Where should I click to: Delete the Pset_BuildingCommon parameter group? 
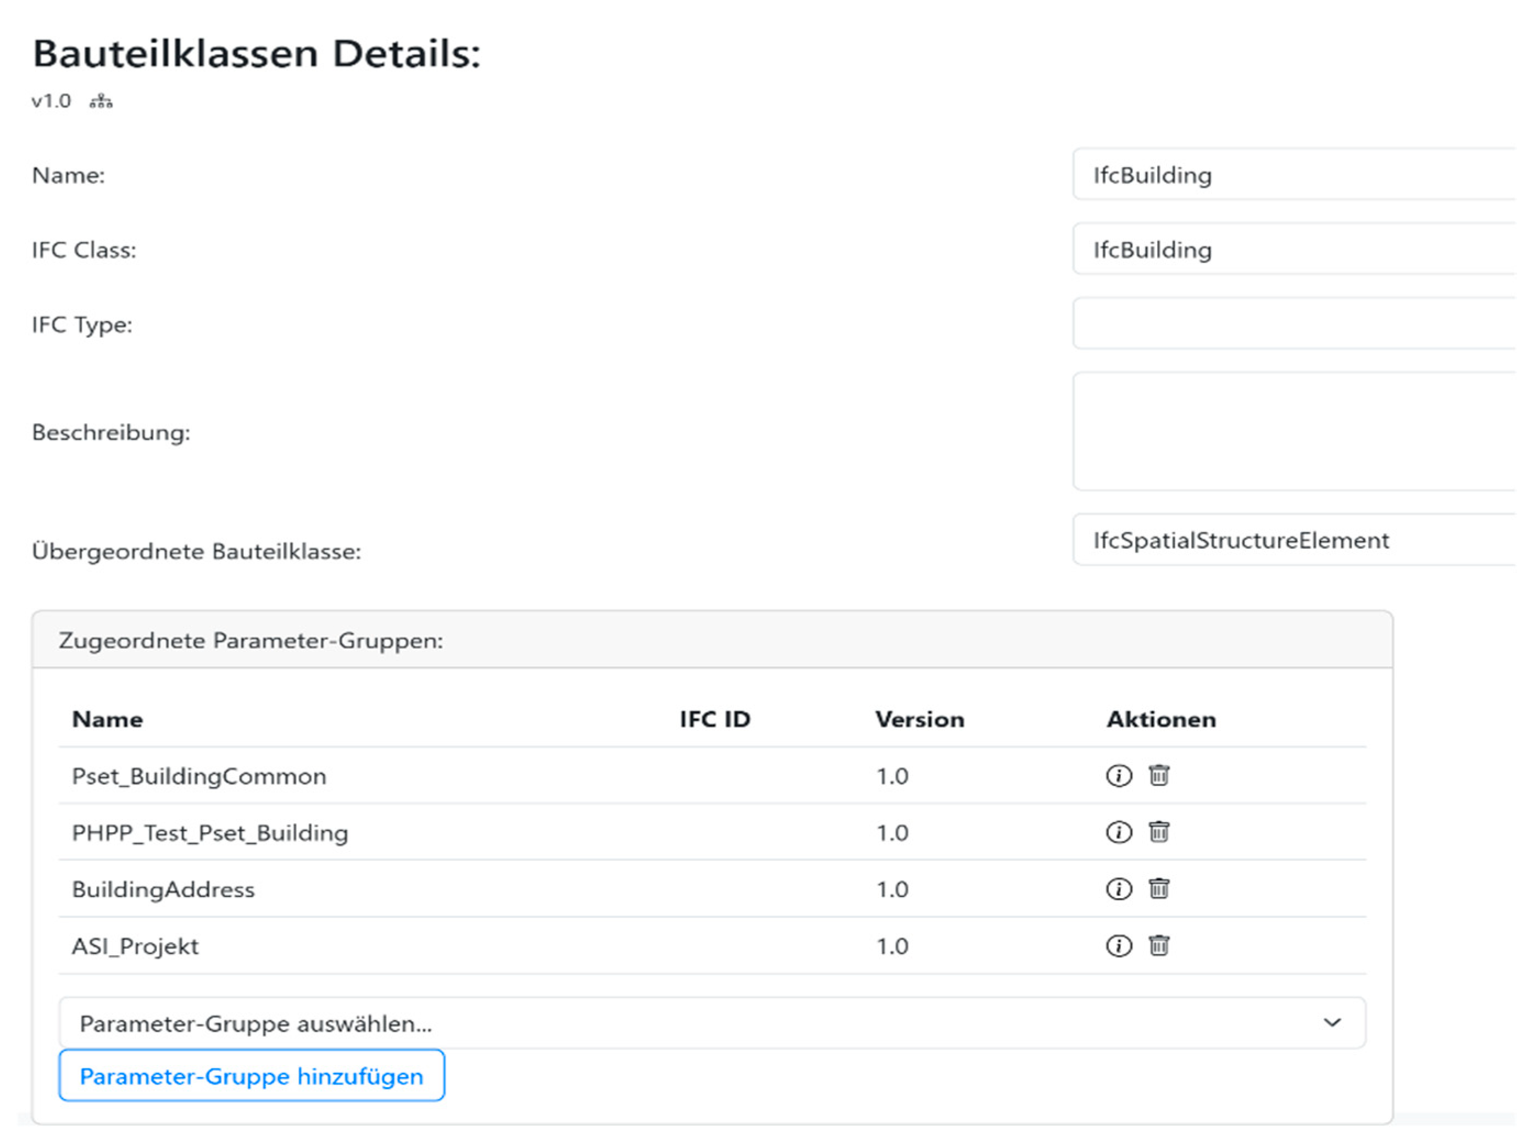[1158, 776]
